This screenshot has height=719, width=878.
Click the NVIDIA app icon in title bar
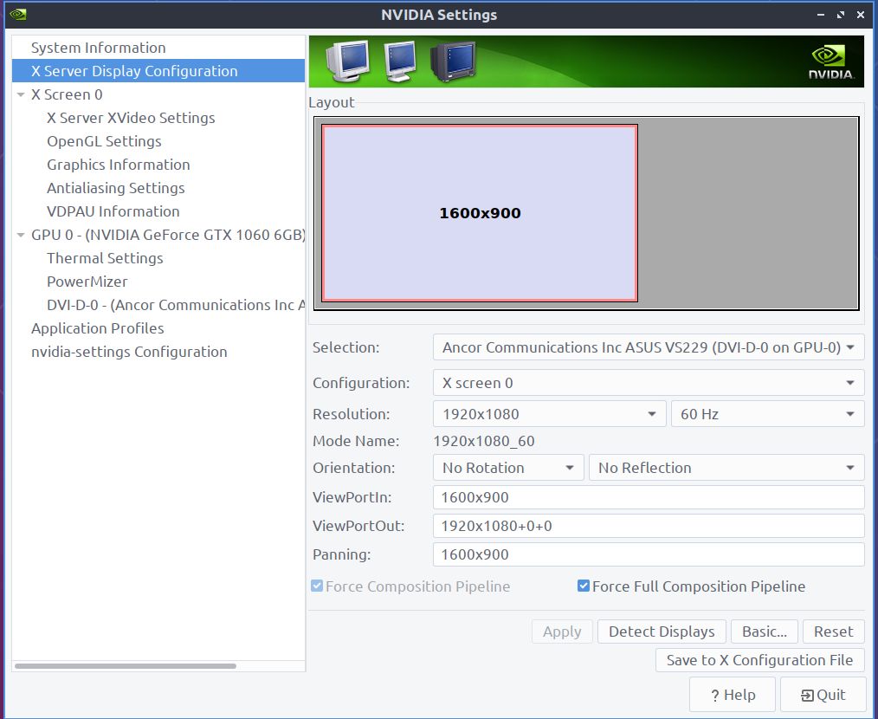pyautogui.click(x=17, y=15)
